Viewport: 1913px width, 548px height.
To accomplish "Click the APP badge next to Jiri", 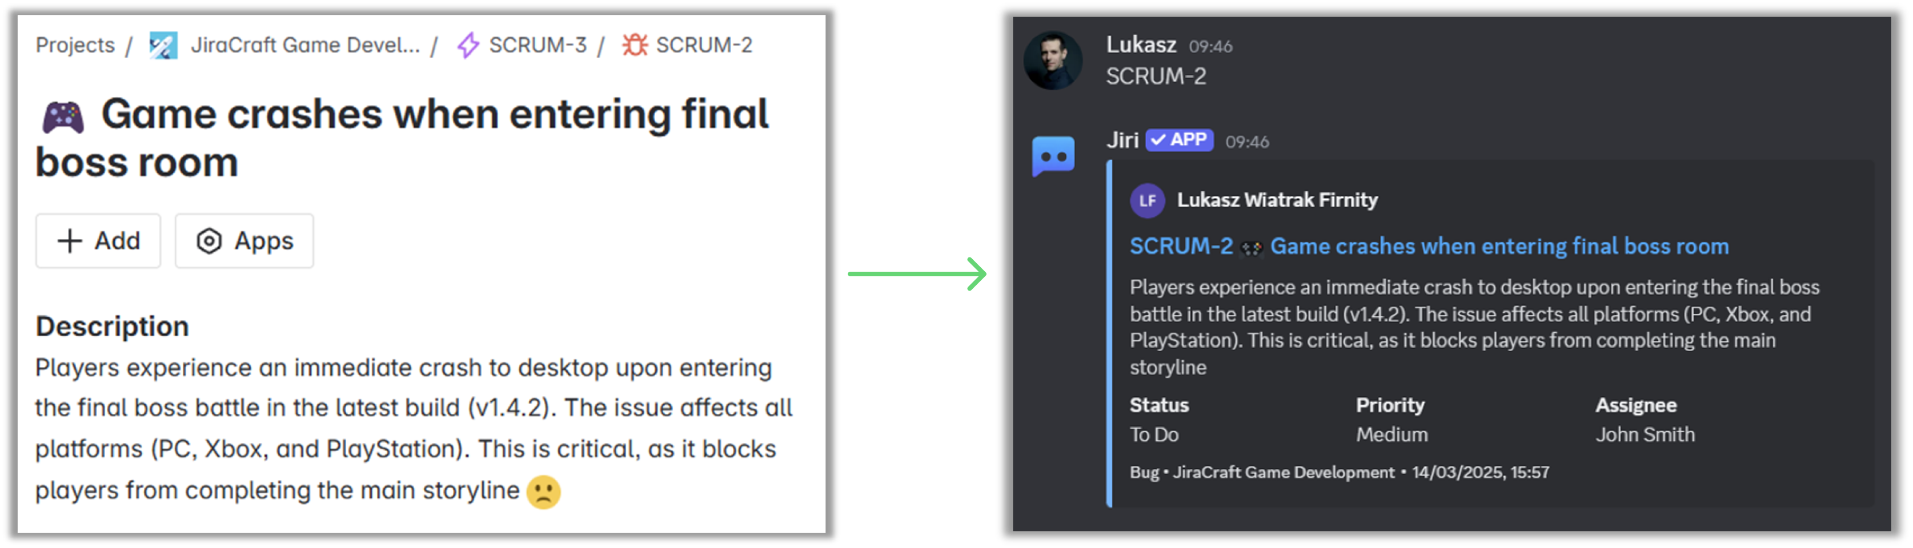I will tap(1180, 140).
